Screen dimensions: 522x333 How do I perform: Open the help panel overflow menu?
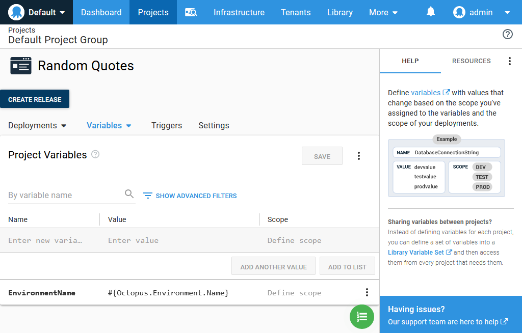pyautogui.click(x=509, y=61)
